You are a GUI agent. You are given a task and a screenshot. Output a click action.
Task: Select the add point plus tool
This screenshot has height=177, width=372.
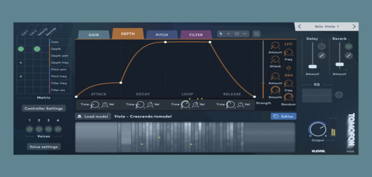[228, 34]
